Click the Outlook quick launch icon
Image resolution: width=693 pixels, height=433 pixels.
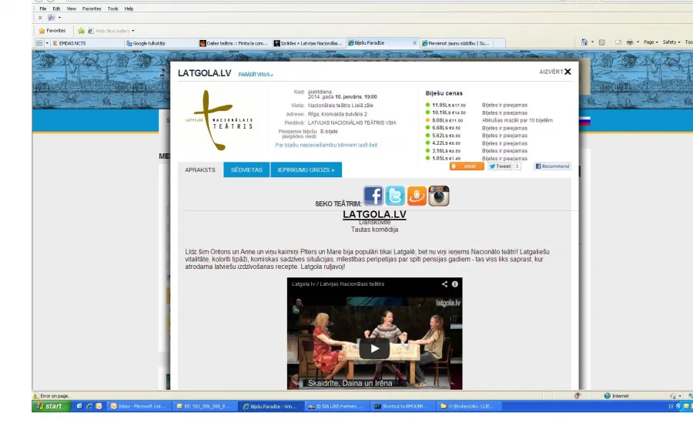[x=99, y=406]
